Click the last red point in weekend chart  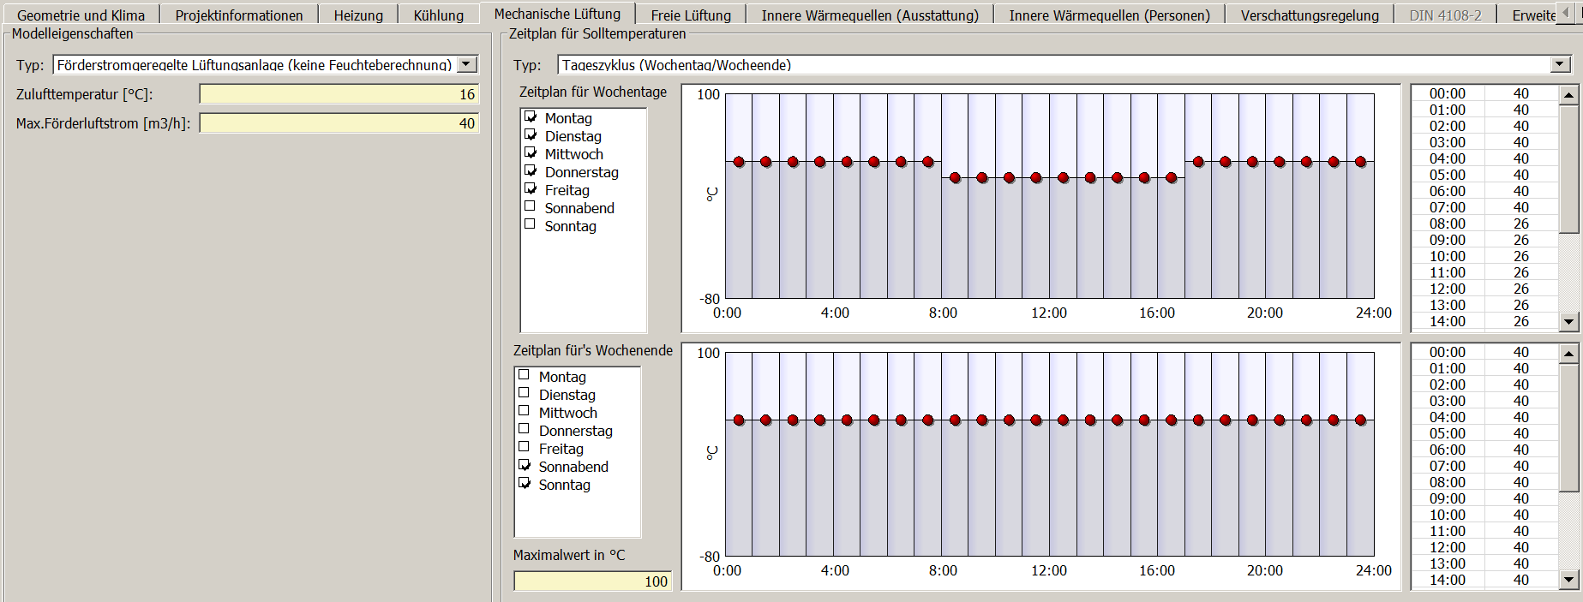pyautogui.click(x=1361, y=420)
